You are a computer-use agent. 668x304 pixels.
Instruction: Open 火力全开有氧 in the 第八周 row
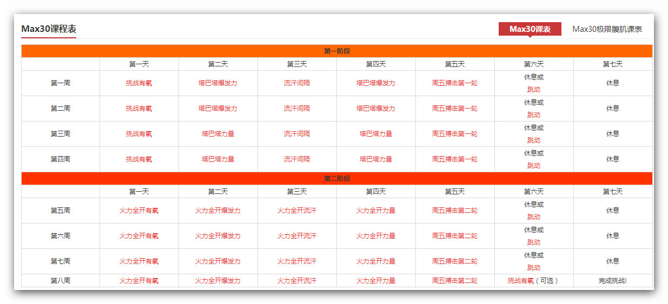tap(139, 281)
